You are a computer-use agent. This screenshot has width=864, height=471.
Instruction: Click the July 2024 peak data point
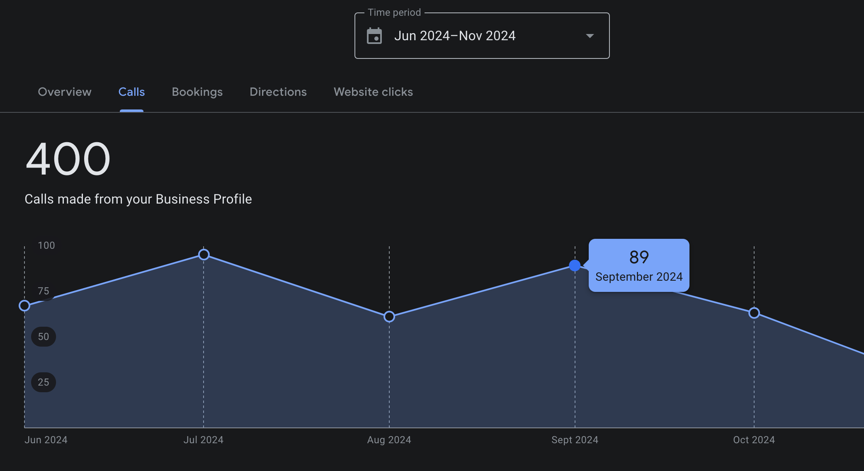(x=203, y=254)
